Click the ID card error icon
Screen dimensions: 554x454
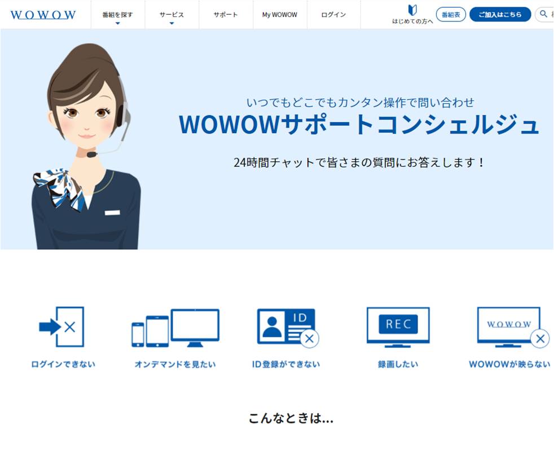coord(288,328)
